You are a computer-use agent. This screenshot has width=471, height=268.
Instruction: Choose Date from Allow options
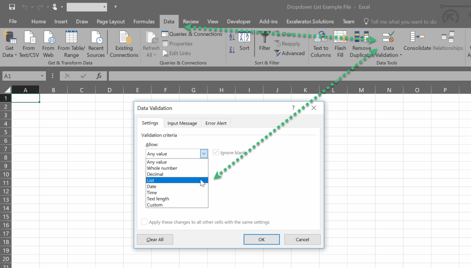click(177, 186)
